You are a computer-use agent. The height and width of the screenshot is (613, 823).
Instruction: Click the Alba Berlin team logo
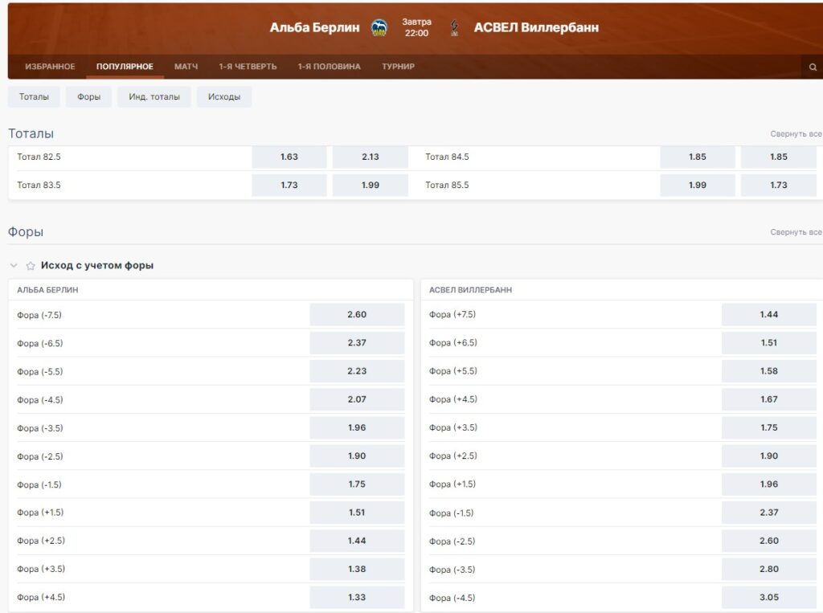[x=379, y=27]
